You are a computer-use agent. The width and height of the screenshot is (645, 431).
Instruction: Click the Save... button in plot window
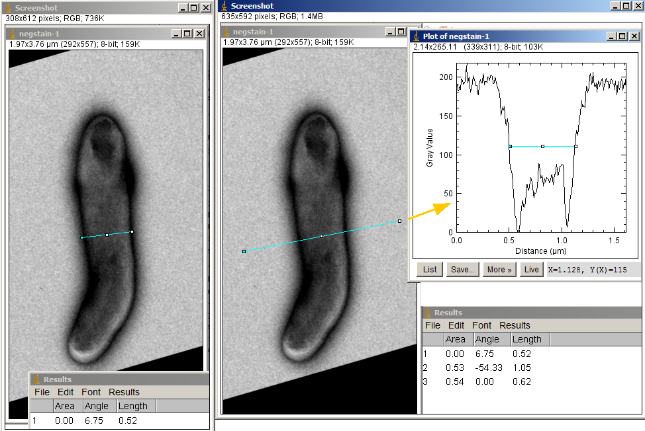(x=462, y=269)
